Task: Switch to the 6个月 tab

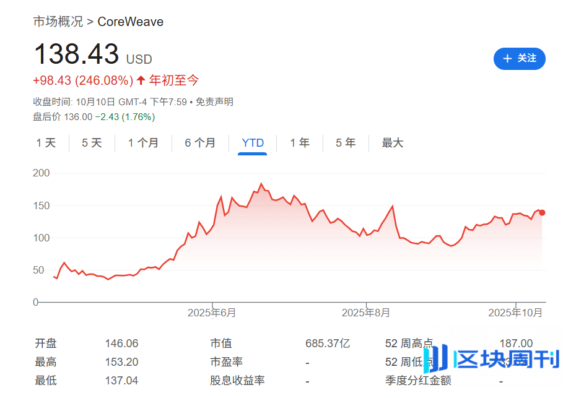Action: click(200, 142)
